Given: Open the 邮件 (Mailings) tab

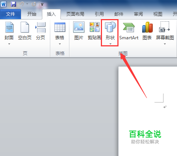Looking at the screenshot, I should [x=119, y=14].
